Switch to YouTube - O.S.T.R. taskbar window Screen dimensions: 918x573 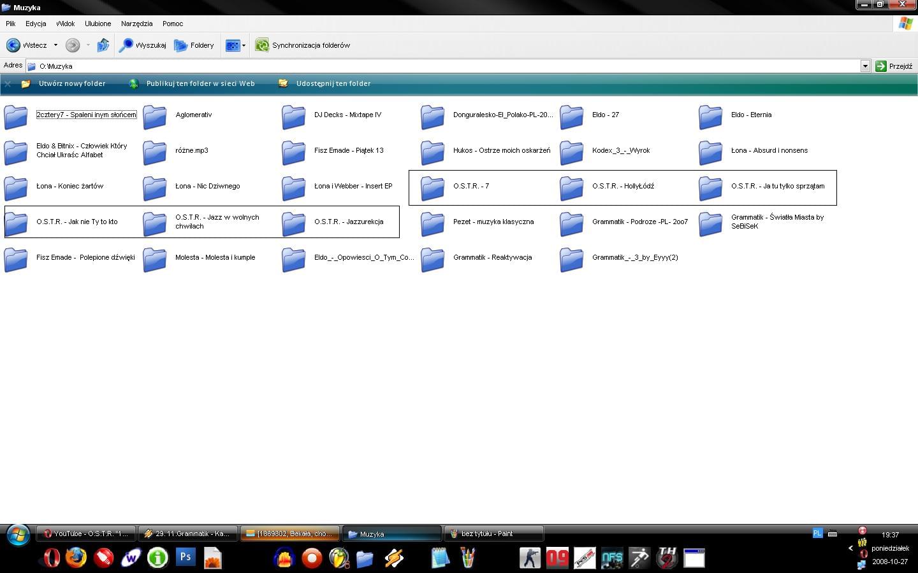86,534
